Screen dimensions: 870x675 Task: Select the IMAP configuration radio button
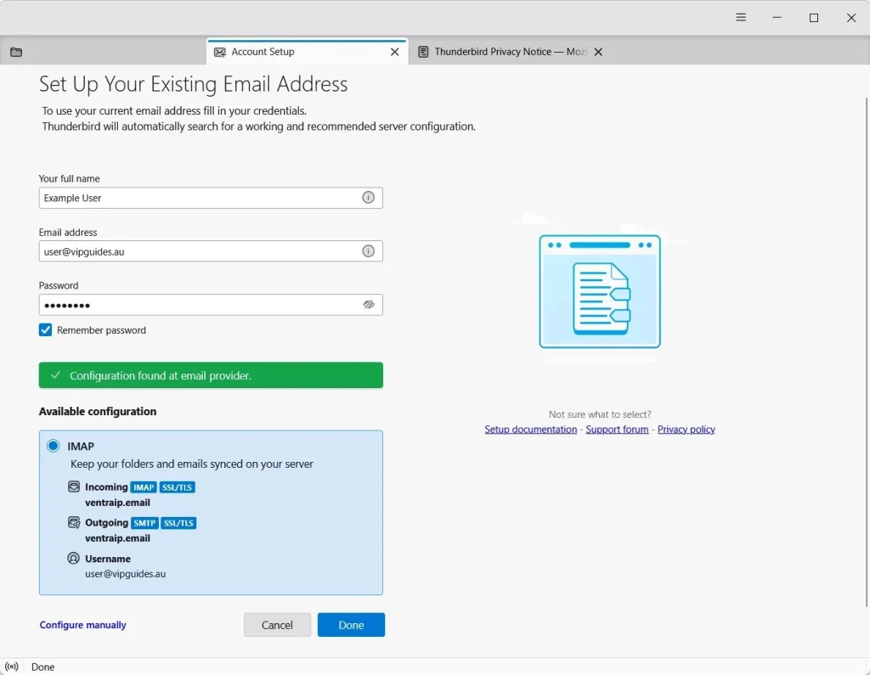[x=51, y=446]
